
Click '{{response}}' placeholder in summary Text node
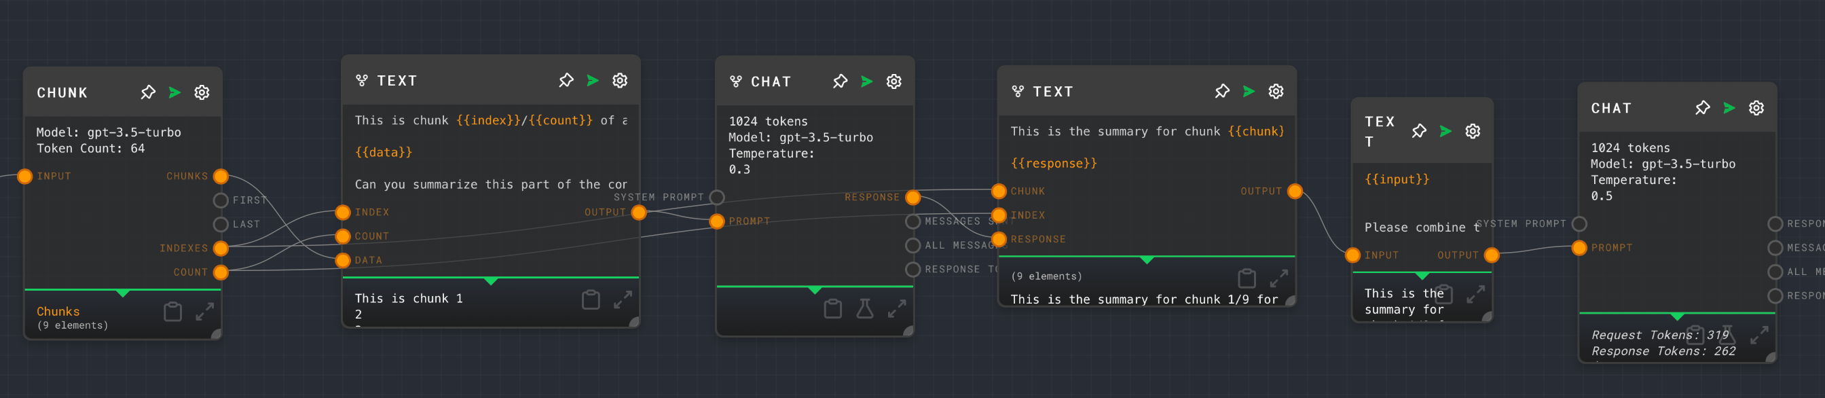click(x=1054, y=164)
